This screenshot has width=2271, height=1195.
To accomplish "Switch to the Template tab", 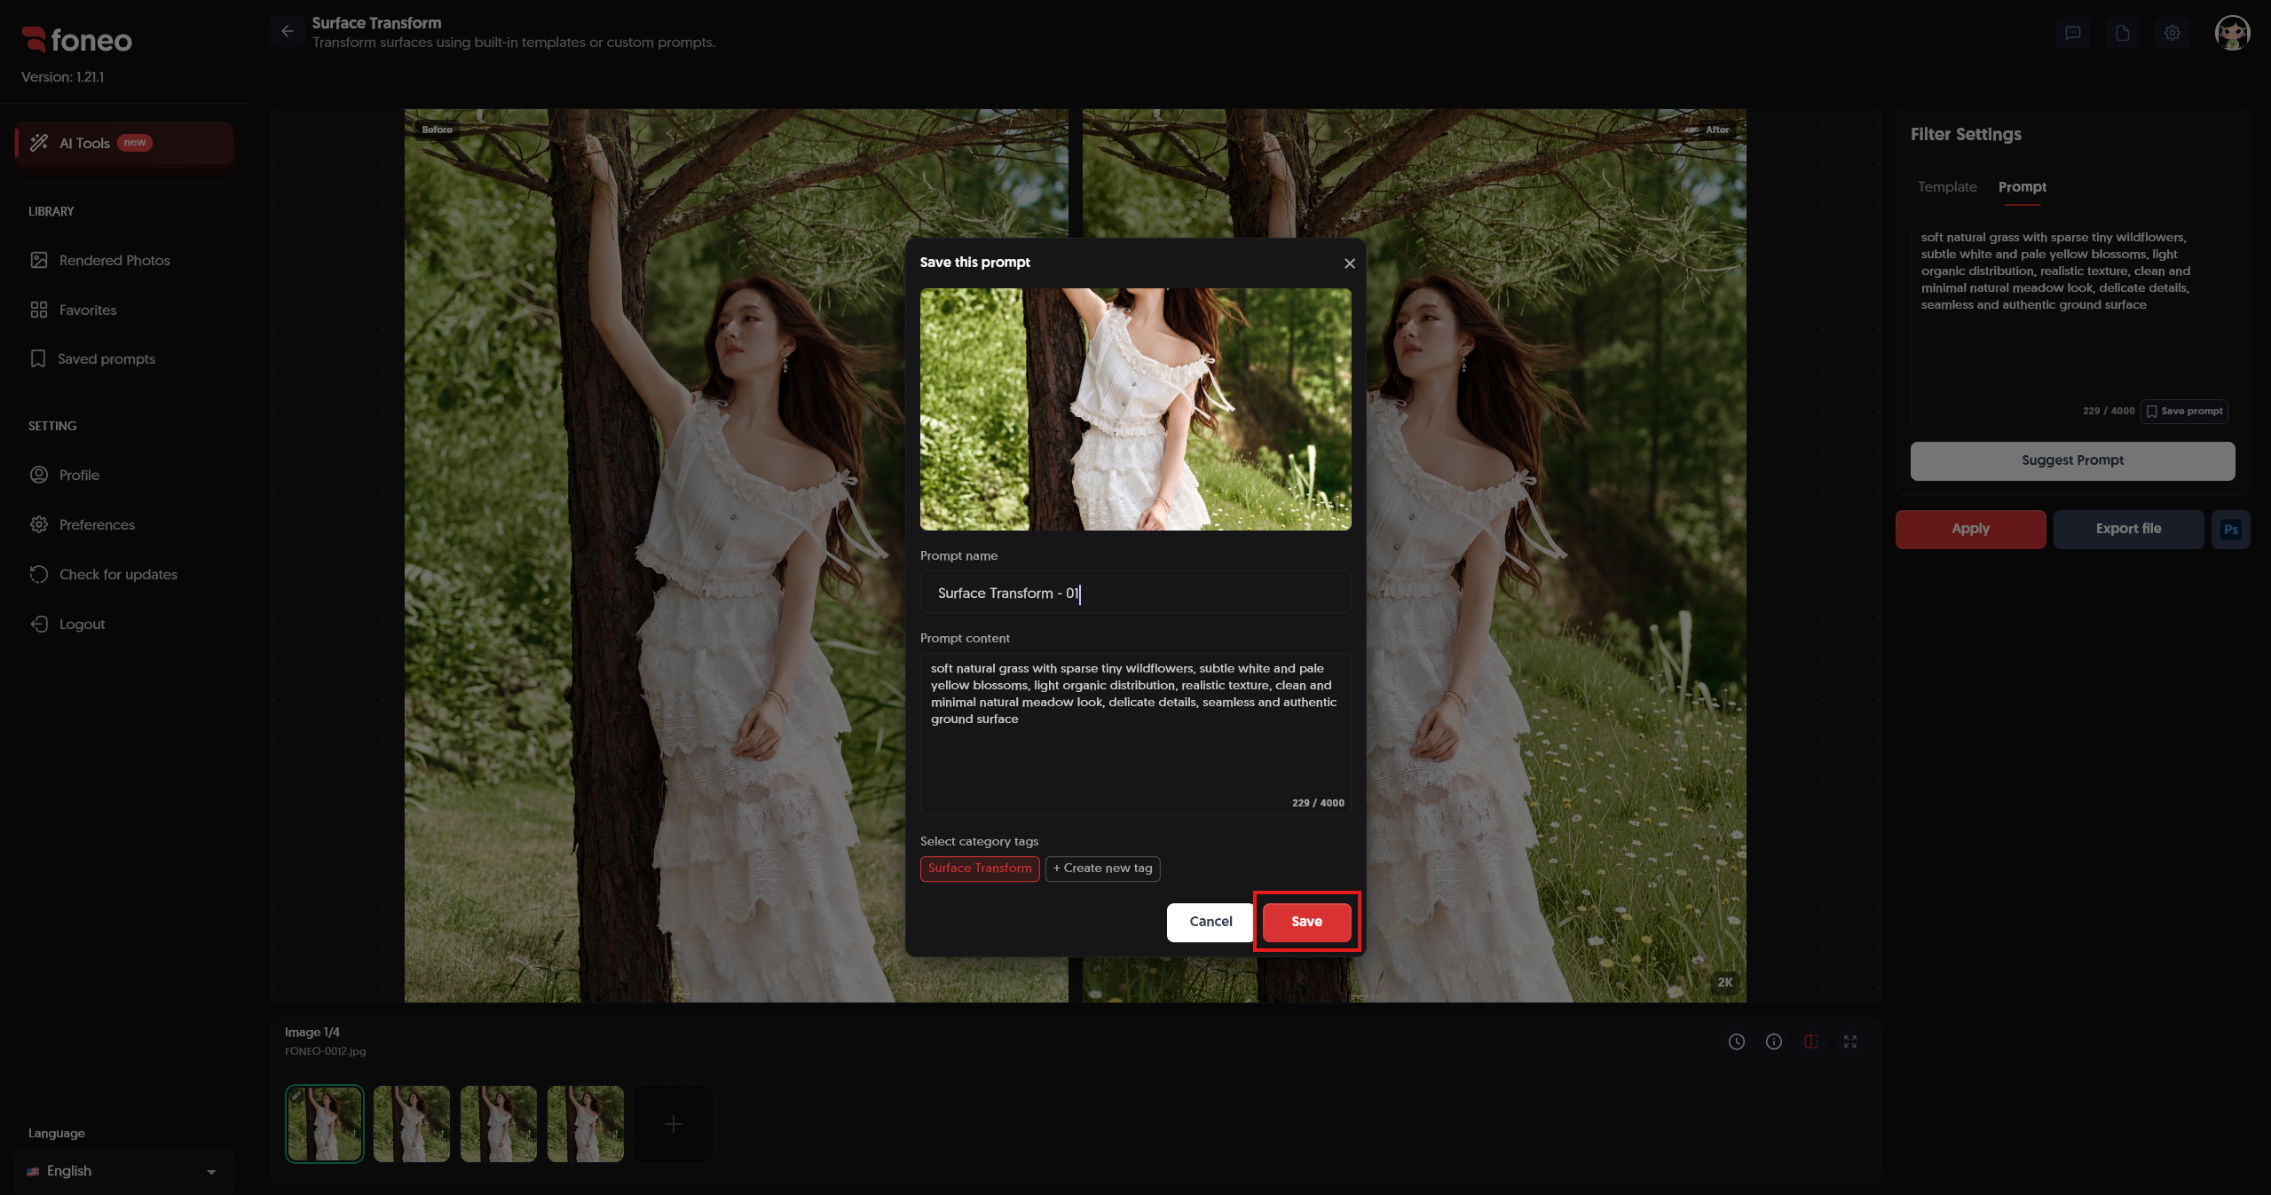I will click(x=1947, y=186).
